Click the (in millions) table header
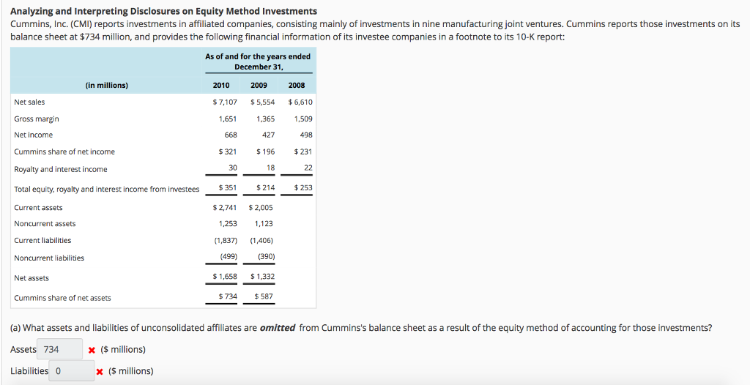Image resolution: width=750 pixels, height=385 pixels. 107,85
